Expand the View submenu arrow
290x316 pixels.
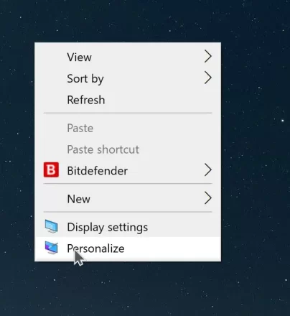tap(208, 57)
